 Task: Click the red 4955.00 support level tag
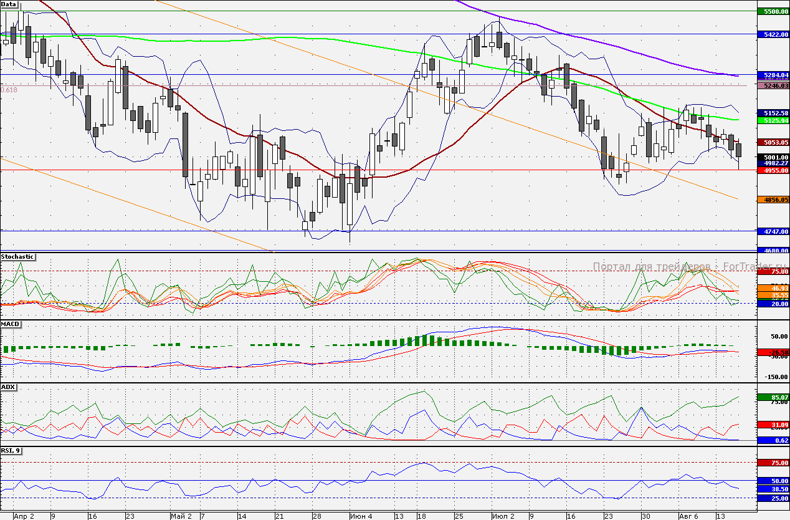coord(773,170)
